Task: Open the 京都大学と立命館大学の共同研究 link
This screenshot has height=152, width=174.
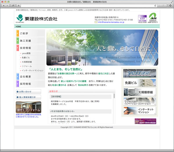Action: 28,116
